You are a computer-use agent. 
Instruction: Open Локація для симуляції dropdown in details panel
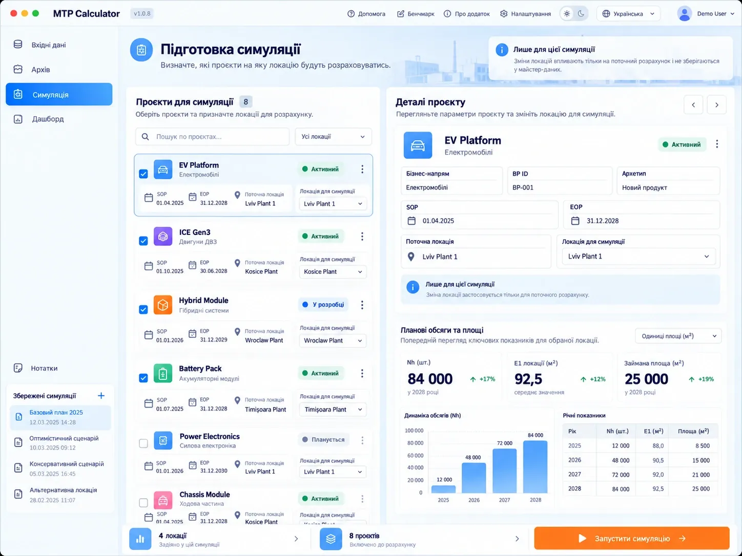(638, 256)
